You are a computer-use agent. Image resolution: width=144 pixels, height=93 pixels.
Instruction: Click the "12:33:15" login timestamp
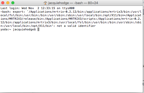pos(48,8)
